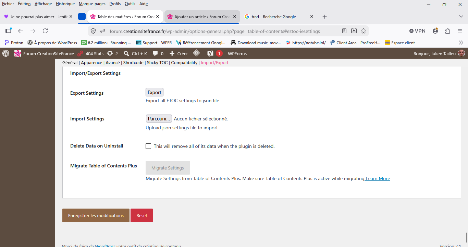The height and width of the screenshot is (247, 468).
Task: Open the Support - WPFR bookmark
Action: (x=154, y=43)
